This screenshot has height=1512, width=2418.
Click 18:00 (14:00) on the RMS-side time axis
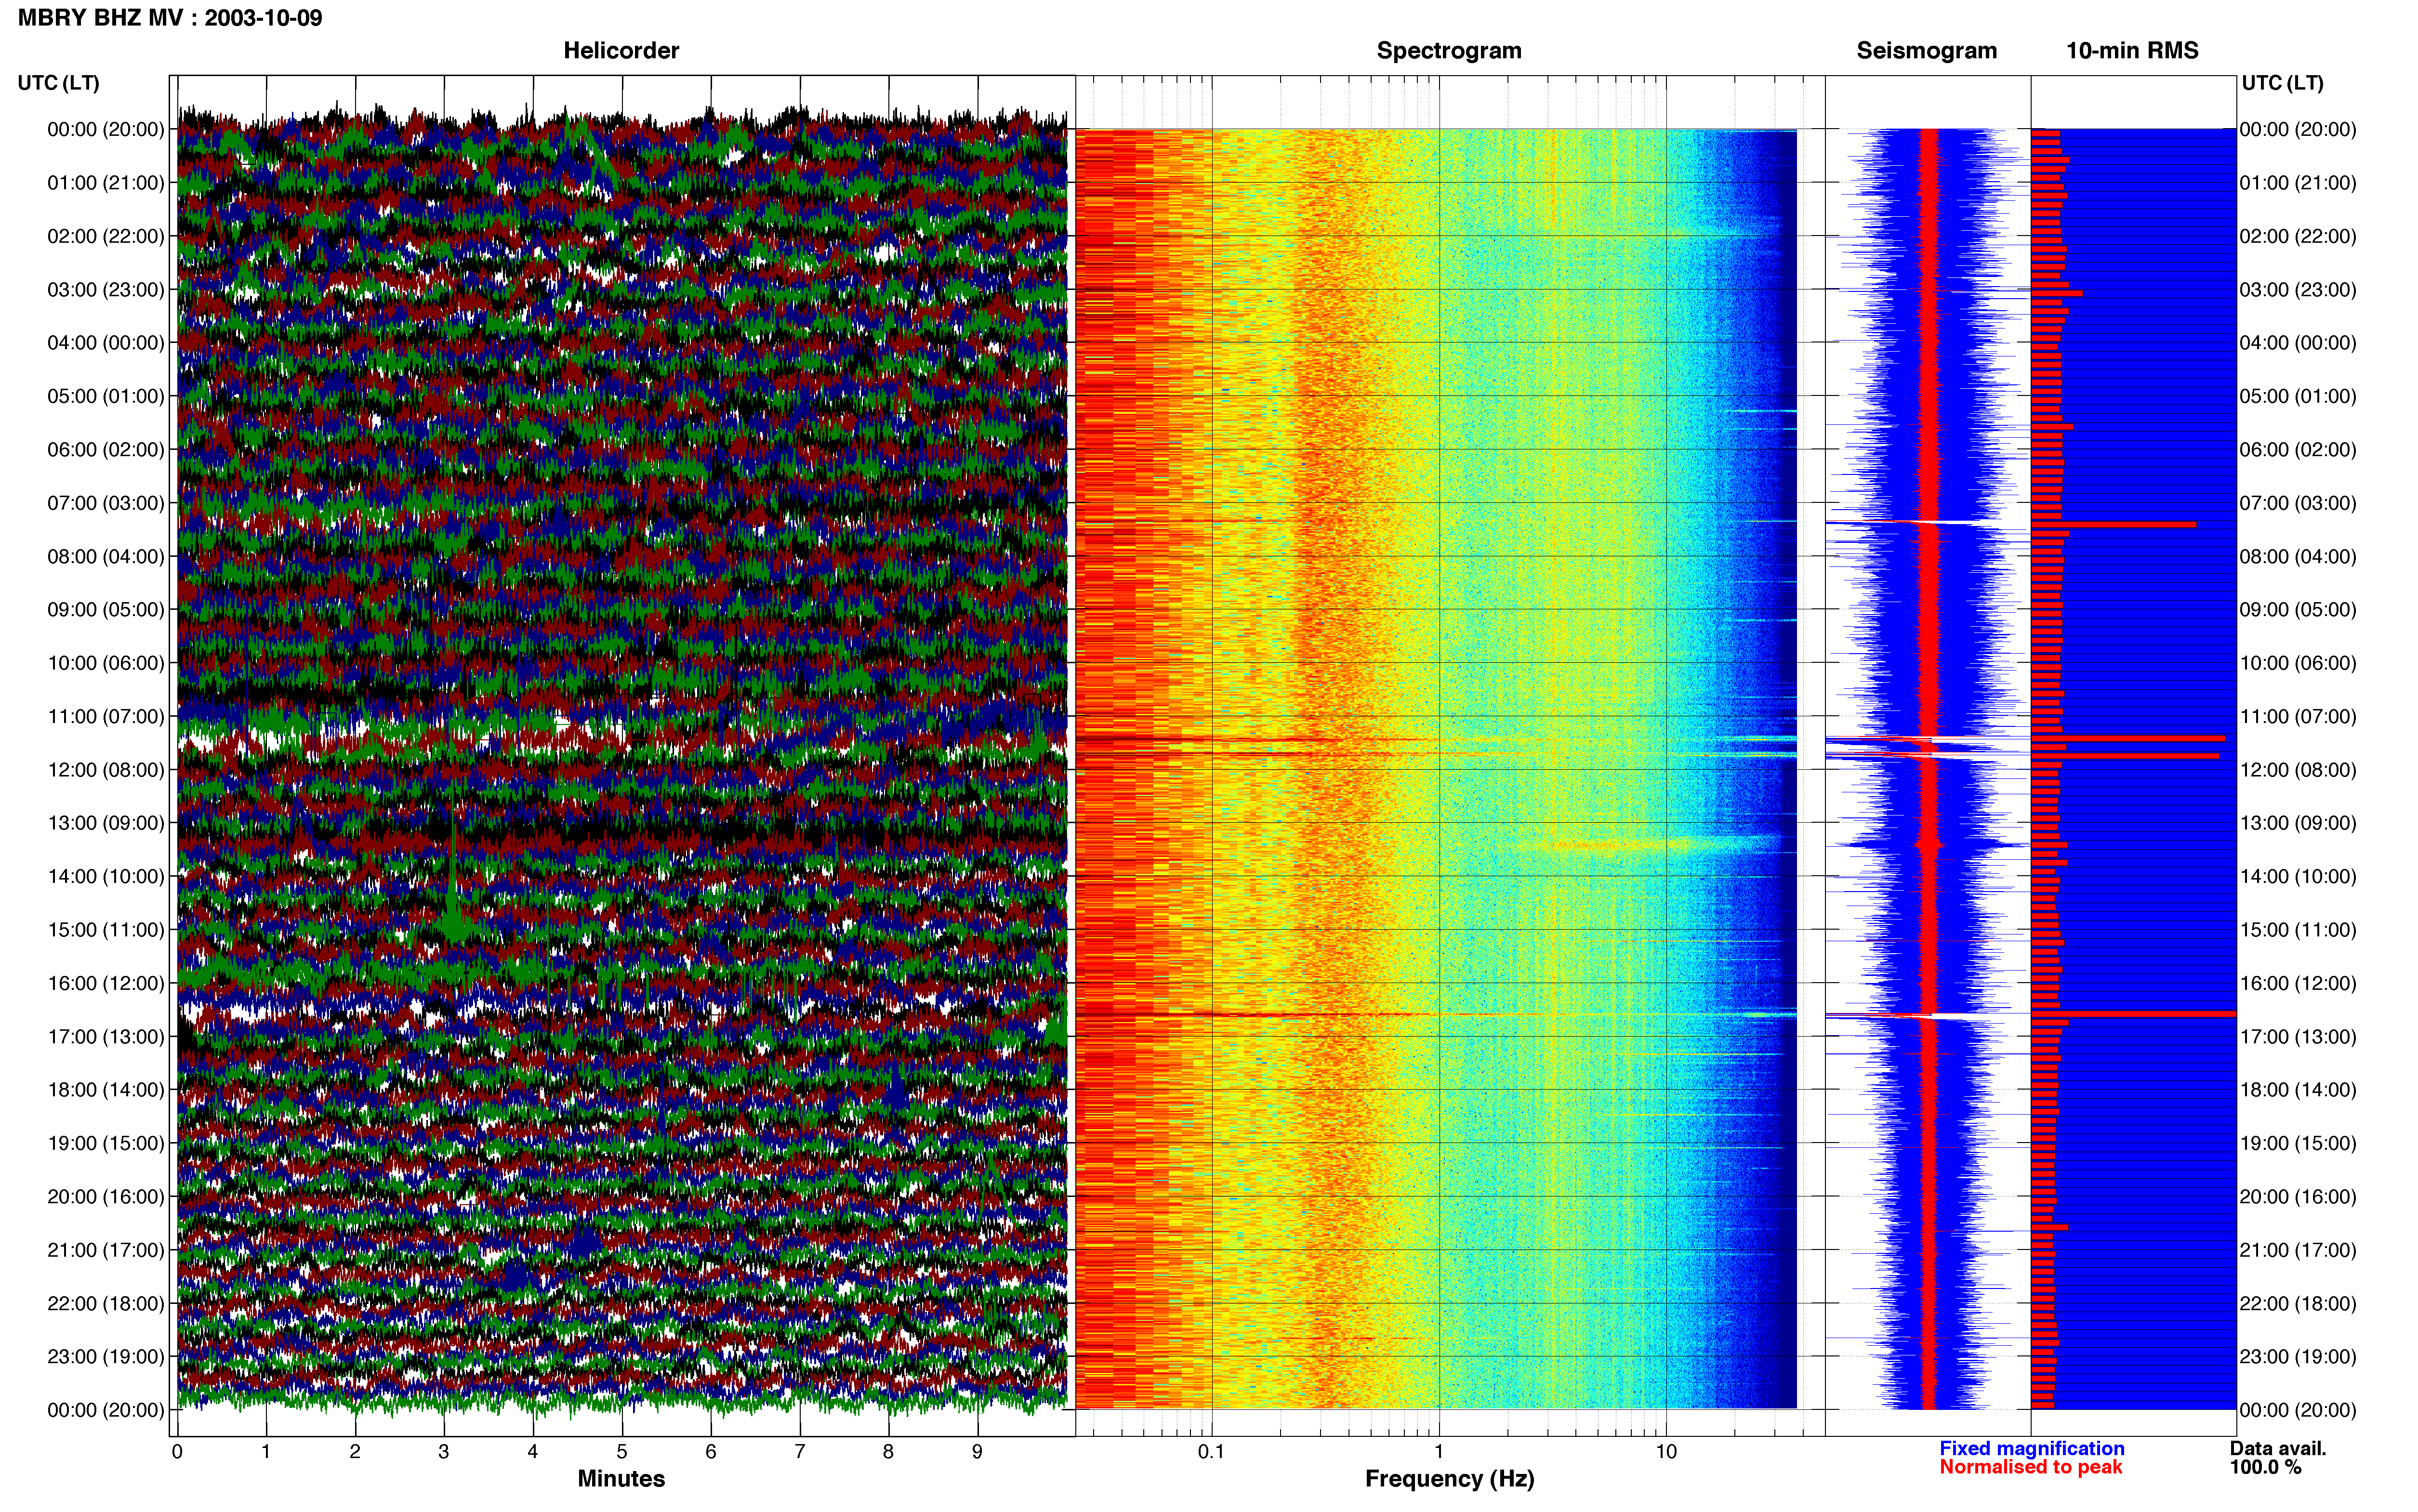point(2298,1090)
